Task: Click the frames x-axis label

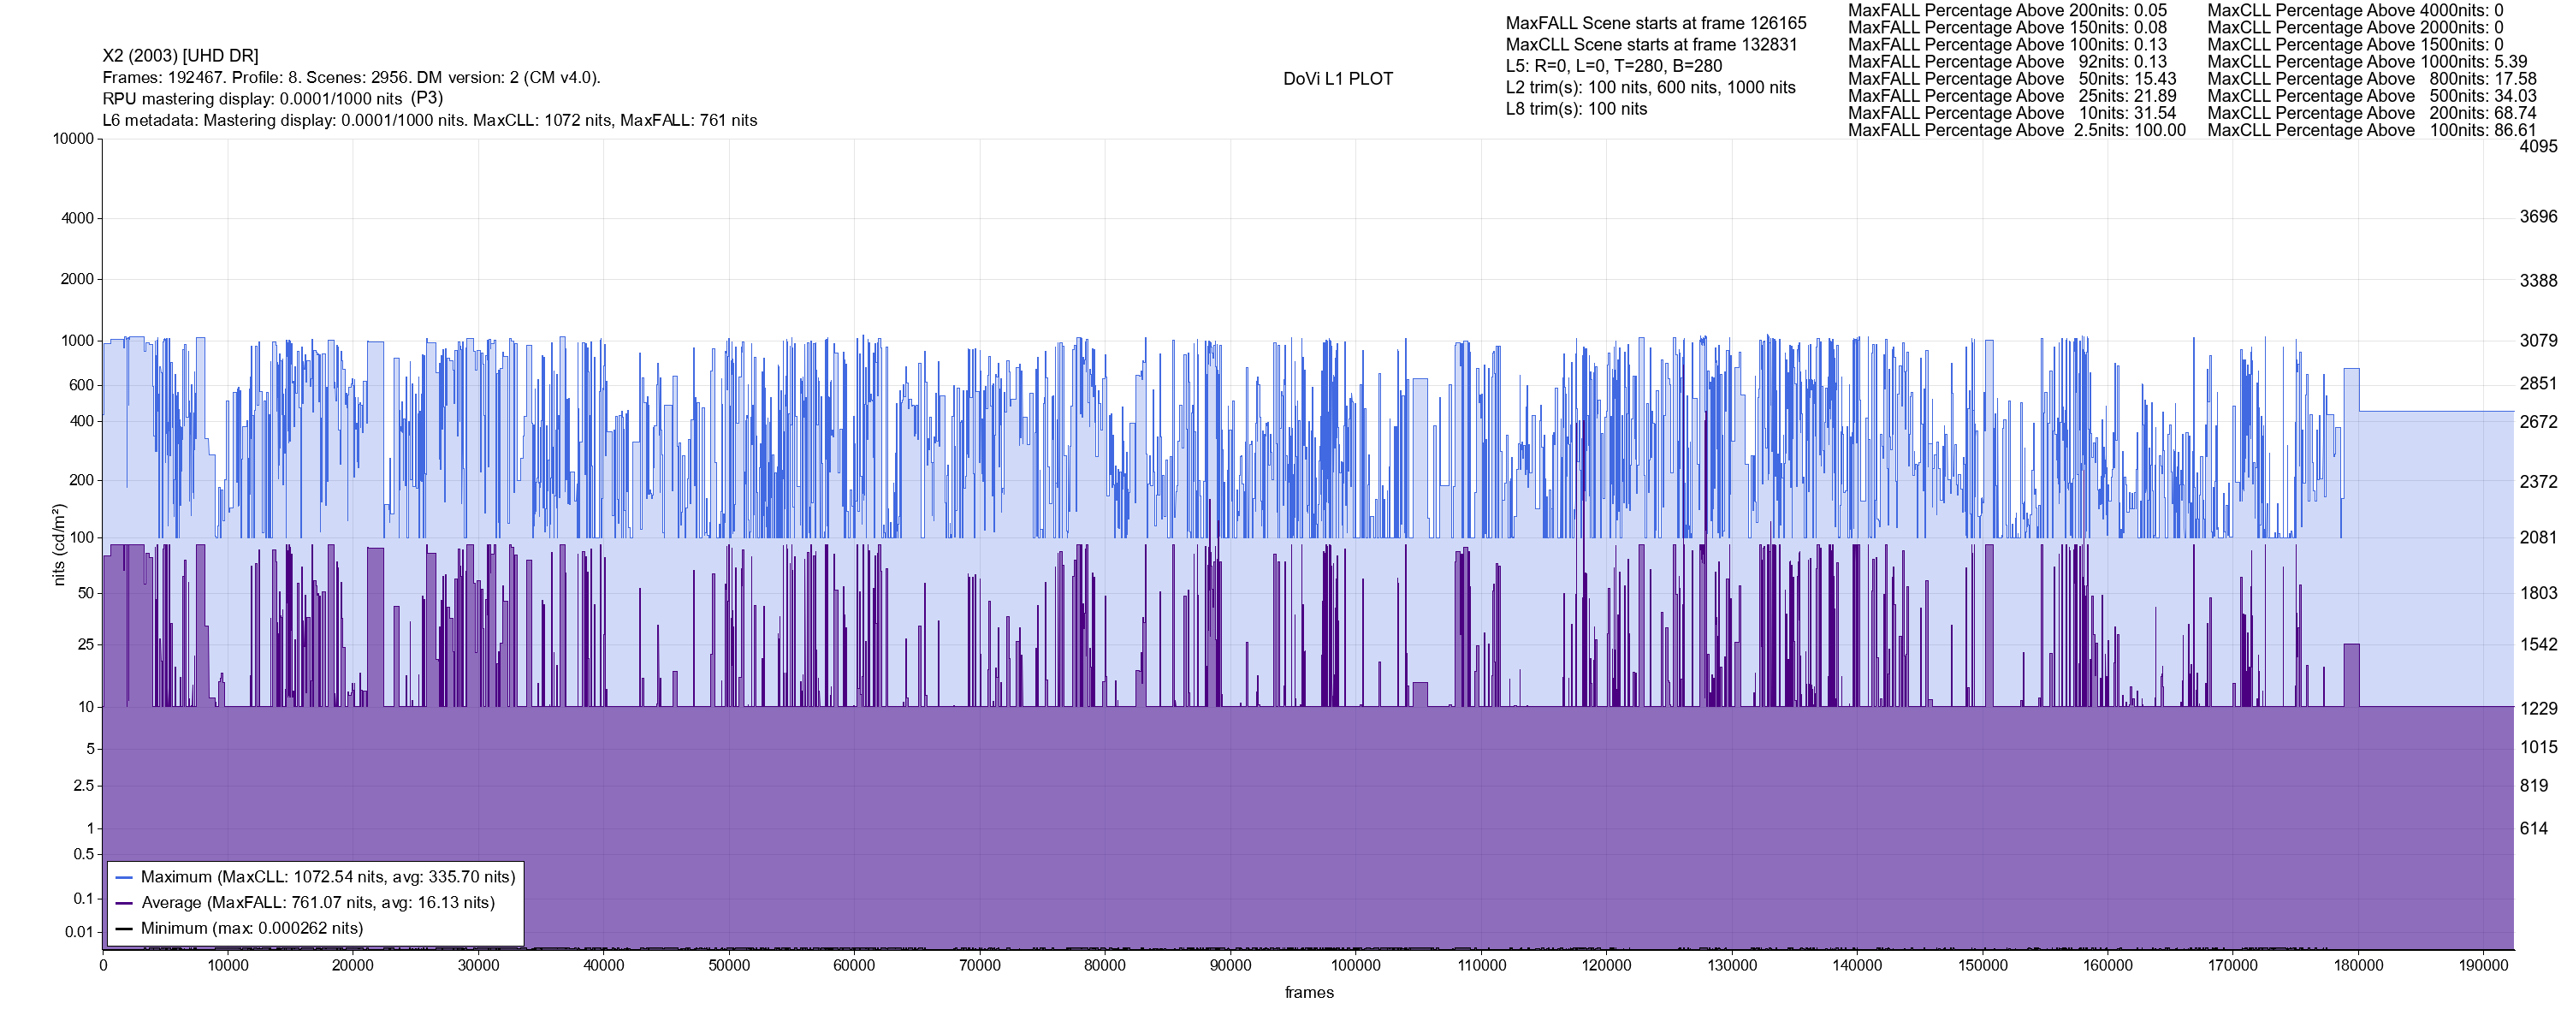Action: pyautogui.click(x=1308, y=993)
